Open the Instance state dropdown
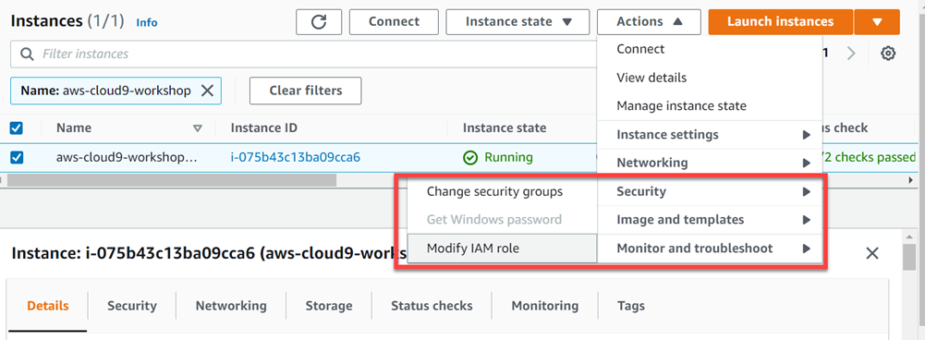Viewport: 925px width, 340px height. 518,22
